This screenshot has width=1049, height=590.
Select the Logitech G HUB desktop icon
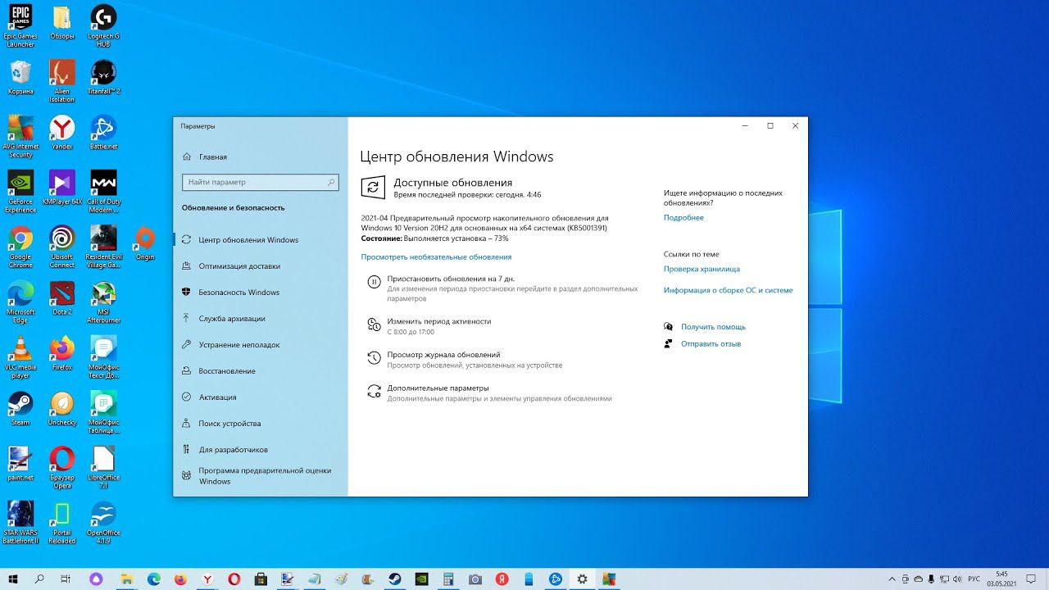(102, 26)
